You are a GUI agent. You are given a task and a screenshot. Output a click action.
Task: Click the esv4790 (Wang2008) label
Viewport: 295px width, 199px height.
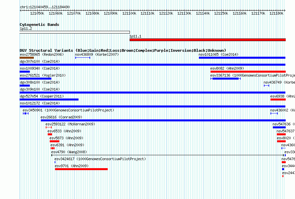pos(69,152)
